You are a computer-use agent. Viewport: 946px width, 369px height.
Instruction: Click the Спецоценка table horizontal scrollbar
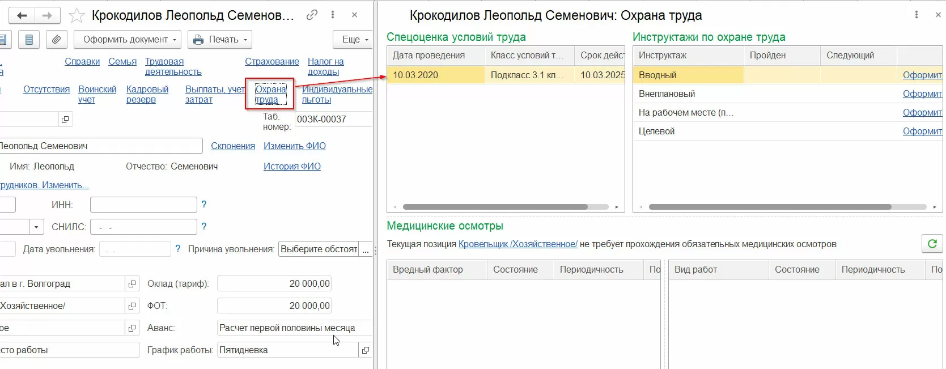coord(495,207)
